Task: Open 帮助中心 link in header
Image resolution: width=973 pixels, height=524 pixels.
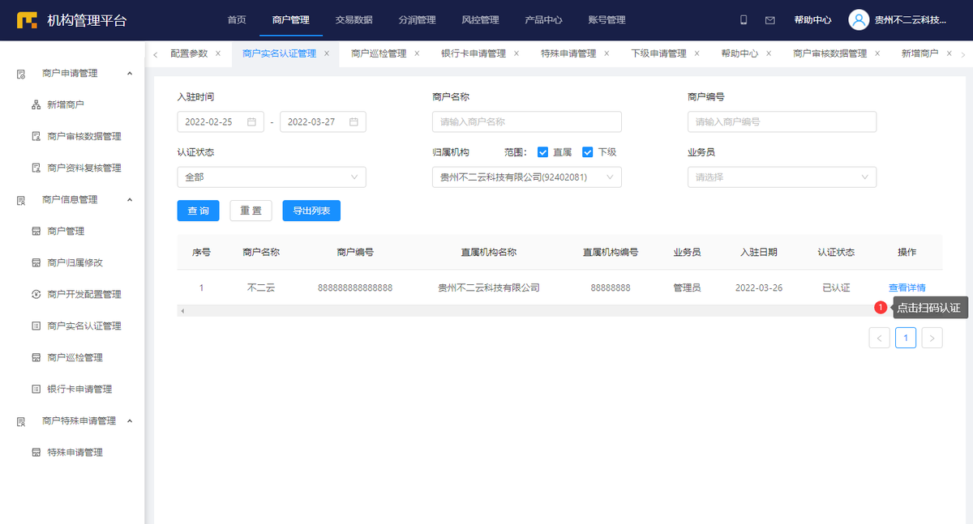Action: (x=812, y=19)
